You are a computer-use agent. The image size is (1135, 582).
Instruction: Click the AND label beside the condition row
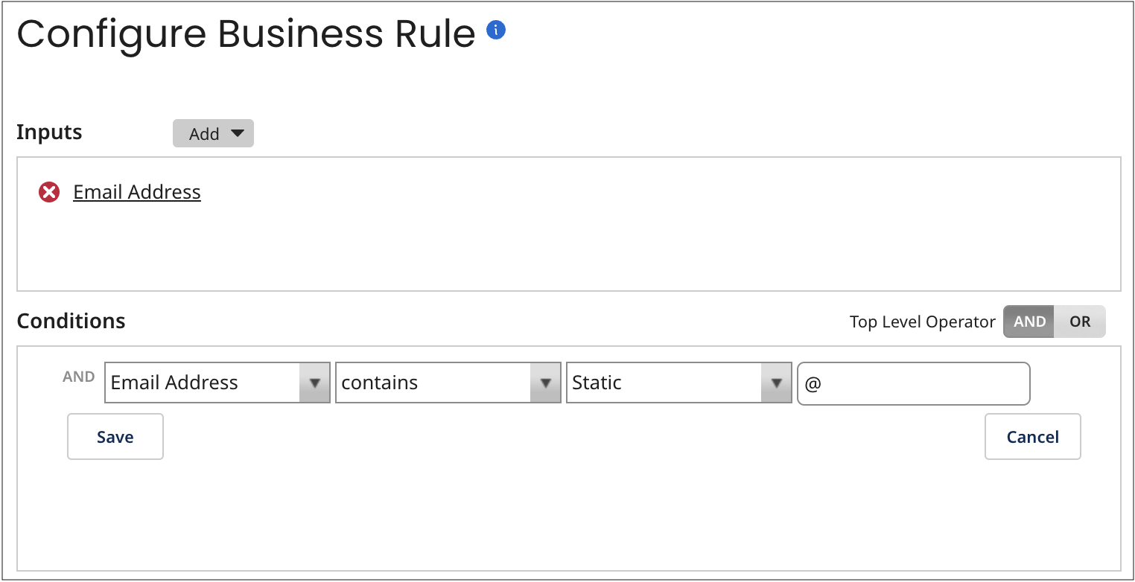click(x=78, y=377)
